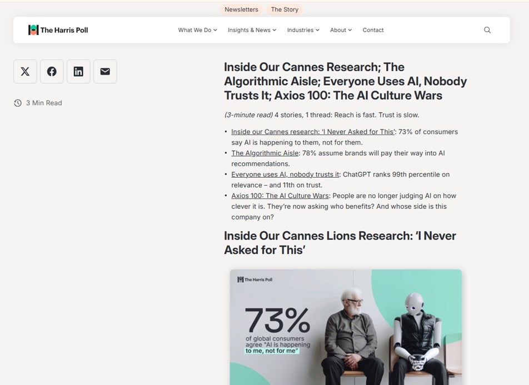Image resolution: width=529 pixels, height=385 pixels.
Task: Click the 73% infographic image
Action: (x=346, y=327)
